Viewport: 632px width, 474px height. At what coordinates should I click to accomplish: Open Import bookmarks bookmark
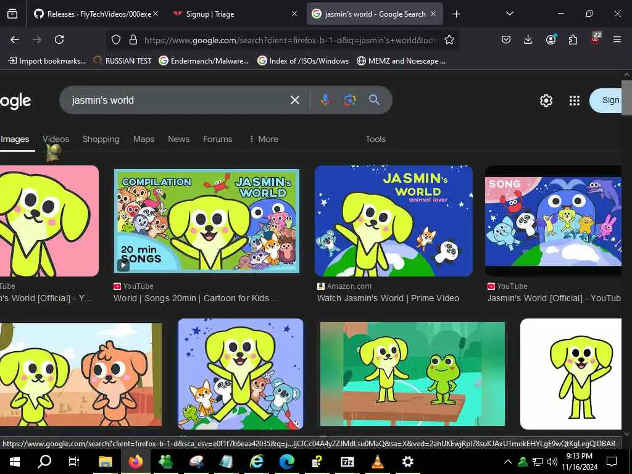[x=47, y=61]
